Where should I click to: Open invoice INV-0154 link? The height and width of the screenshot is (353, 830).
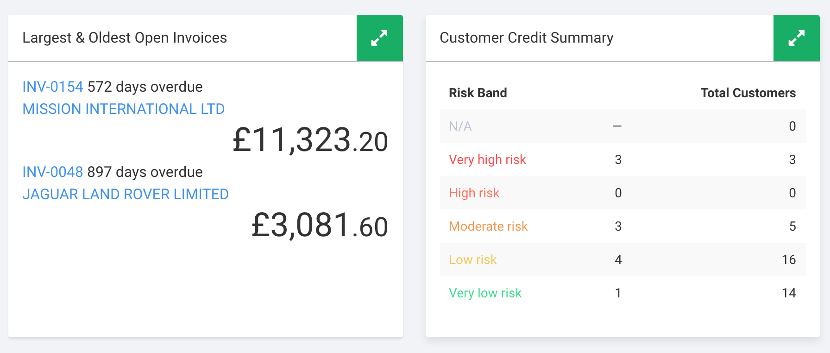point(53,87)
